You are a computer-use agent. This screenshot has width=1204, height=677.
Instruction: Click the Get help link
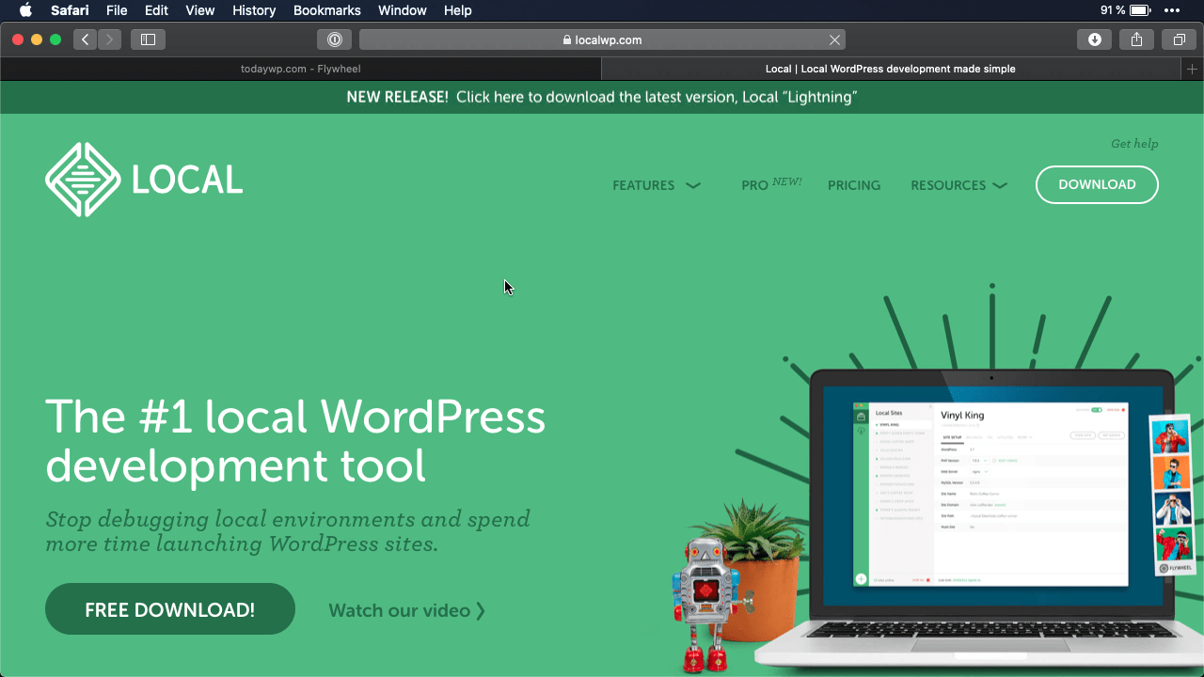click(1134, 144)
